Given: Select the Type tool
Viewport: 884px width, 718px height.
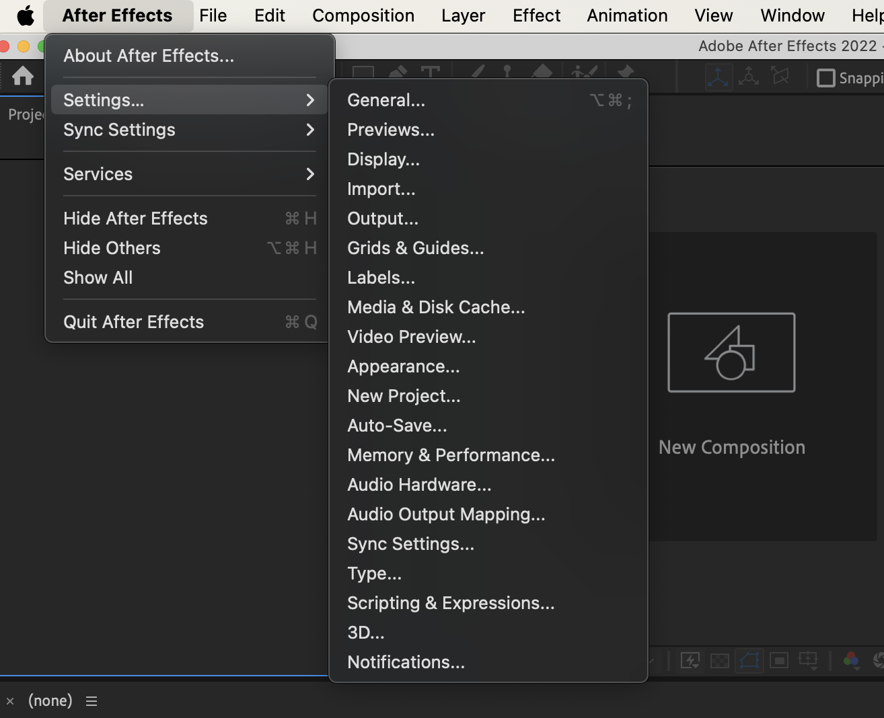Looking at the screenshot, I should [x=431, y=71].
